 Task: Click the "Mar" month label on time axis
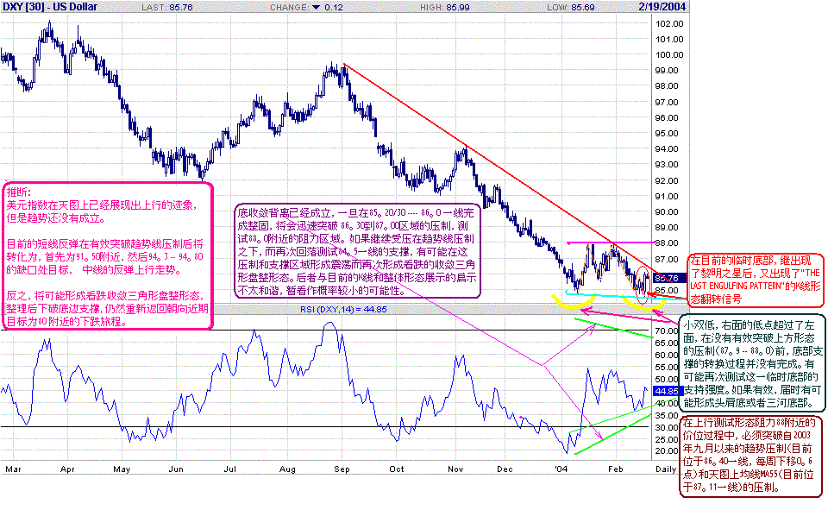13,469
